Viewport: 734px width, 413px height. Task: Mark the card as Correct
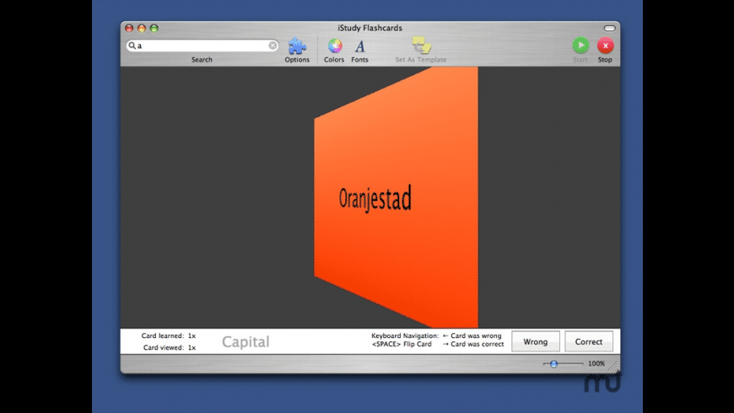click(x=588, y=341)
